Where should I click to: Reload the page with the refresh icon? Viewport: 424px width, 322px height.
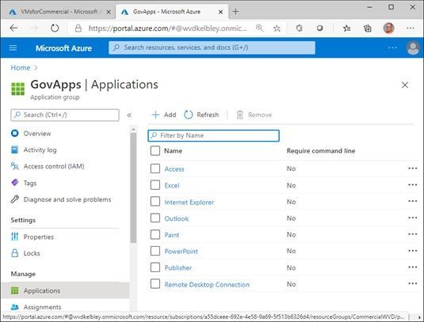point(55,28)
